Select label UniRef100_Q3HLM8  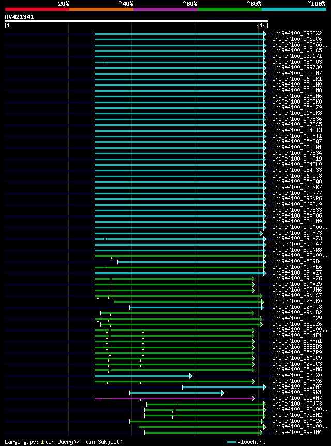tap(297, 90)
